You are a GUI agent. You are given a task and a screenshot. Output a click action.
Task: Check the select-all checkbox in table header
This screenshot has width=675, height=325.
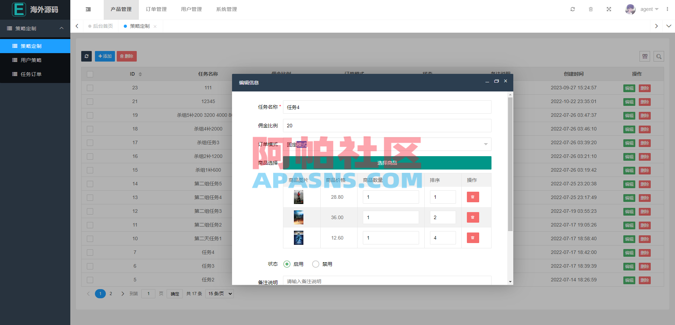(x=90, y=74)
